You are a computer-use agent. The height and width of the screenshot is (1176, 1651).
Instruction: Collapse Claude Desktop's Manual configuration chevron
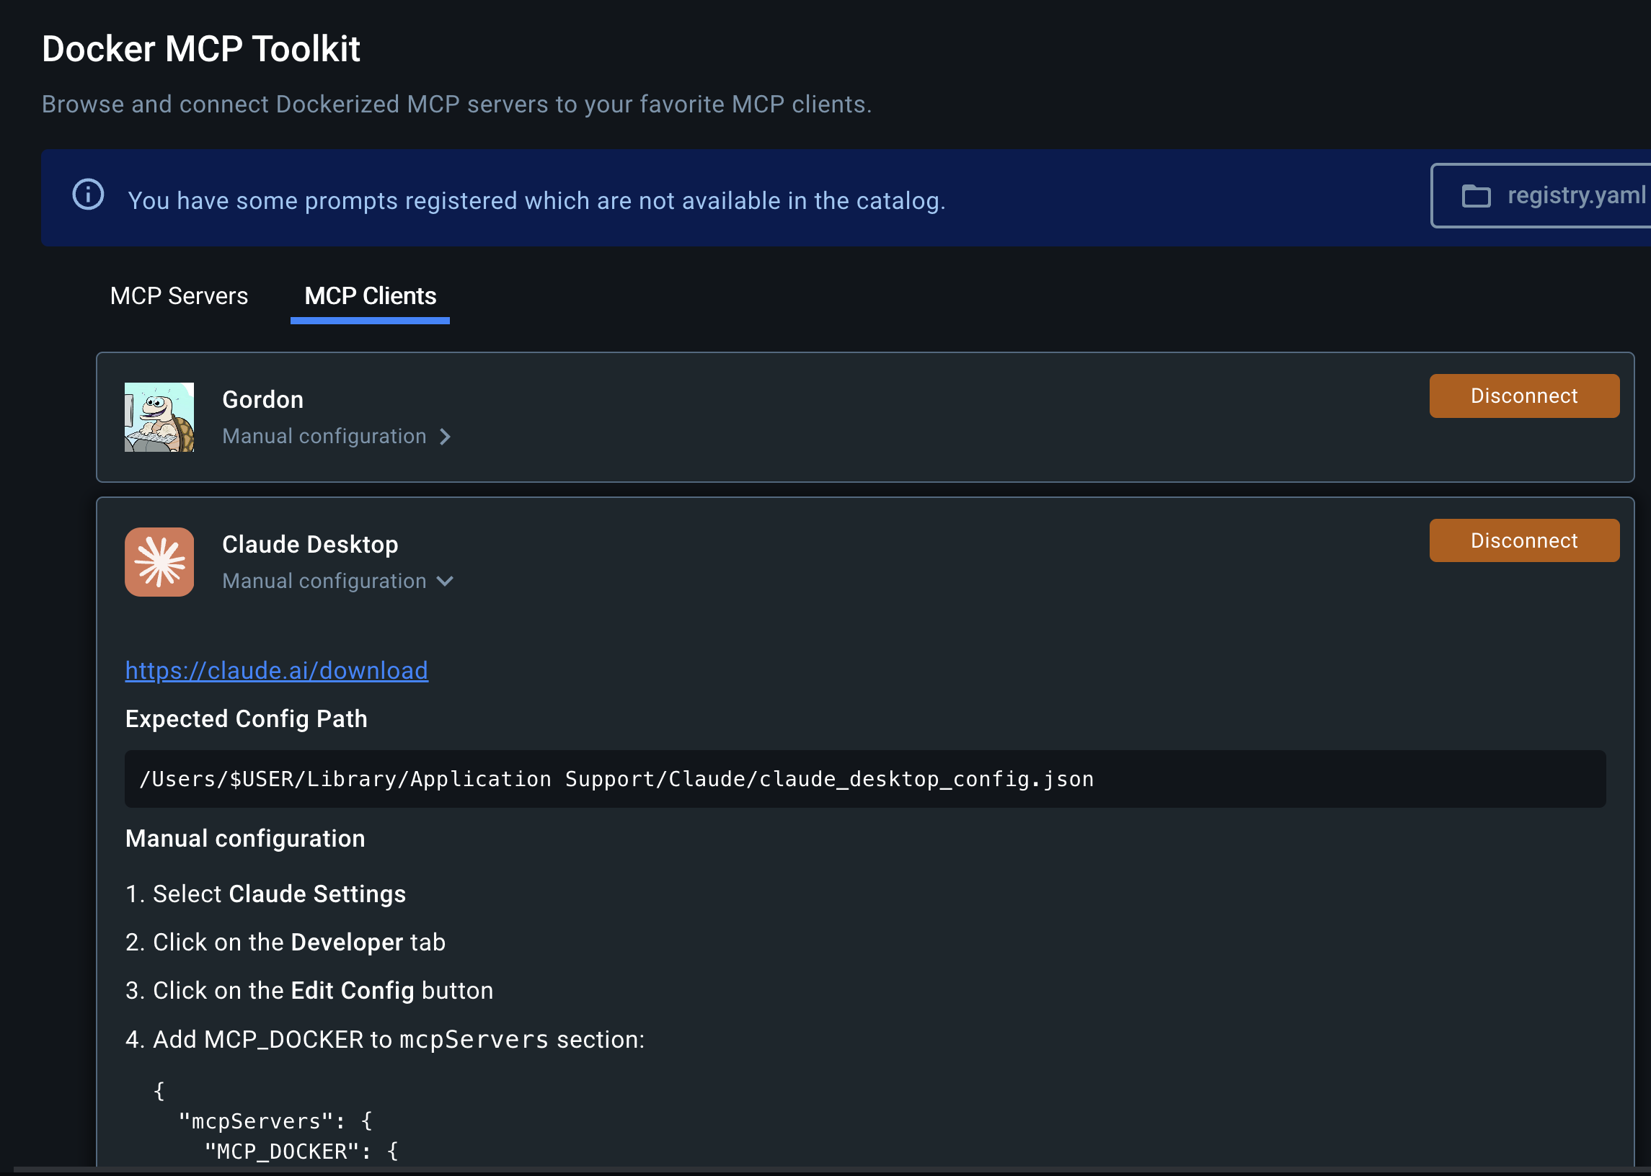(446, 582)
